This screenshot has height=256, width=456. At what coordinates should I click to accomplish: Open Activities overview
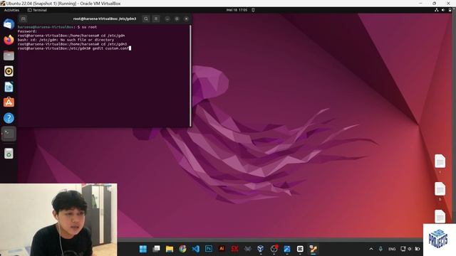click(11, 10)
